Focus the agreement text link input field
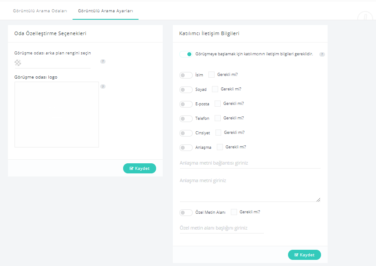 [x=250, y=163]
